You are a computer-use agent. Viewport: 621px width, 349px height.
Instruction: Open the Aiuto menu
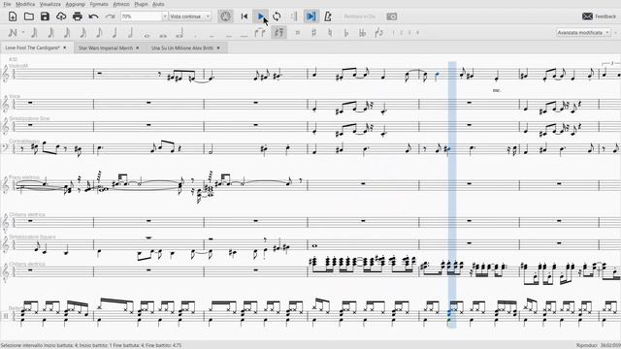[158, 4]
